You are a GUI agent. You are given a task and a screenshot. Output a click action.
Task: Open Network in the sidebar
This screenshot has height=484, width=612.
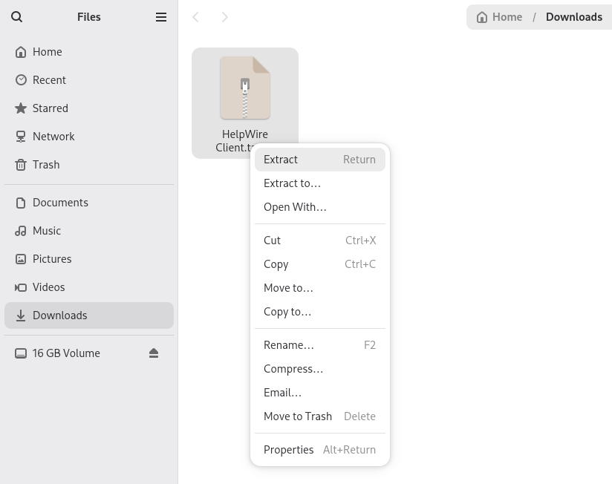tap(89, 137)
